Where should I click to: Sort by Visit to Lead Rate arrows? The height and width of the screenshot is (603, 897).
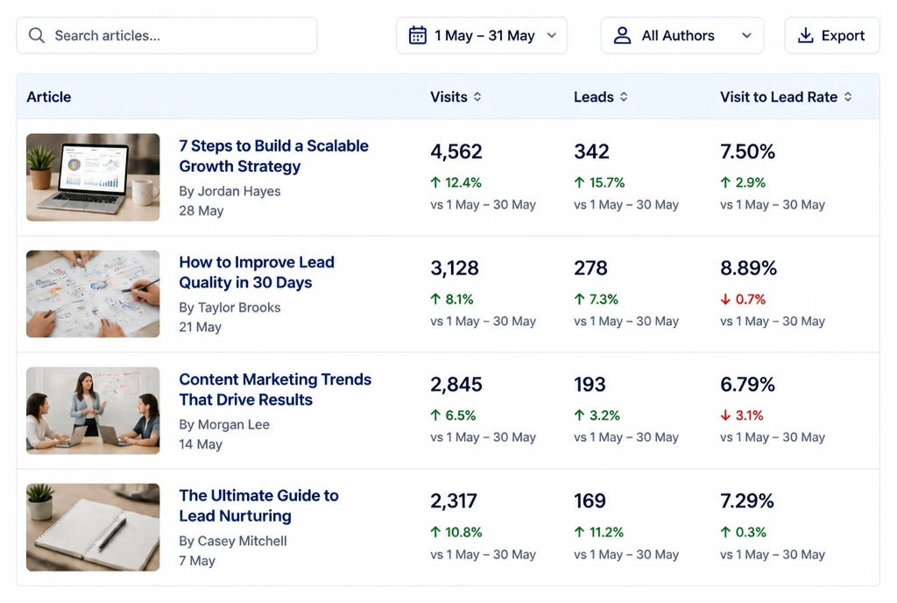[848, 96]
